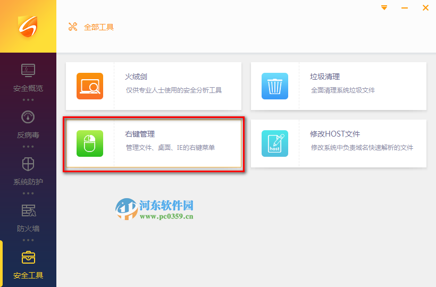Click the 安全工具 toolbox icon
Screen dimensions: 436x287
pos(28,257)
